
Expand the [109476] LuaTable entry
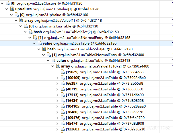57,118
